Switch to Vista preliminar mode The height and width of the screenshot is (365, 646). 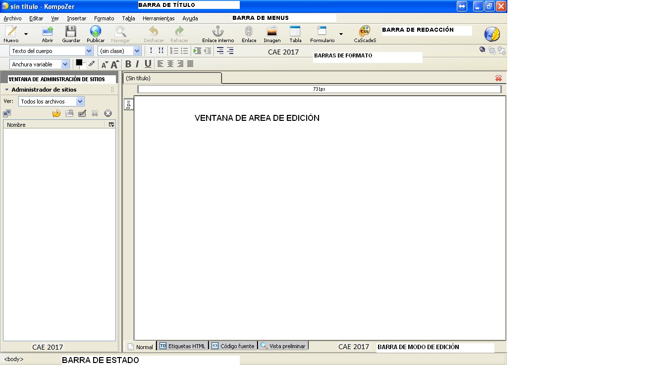283,346
